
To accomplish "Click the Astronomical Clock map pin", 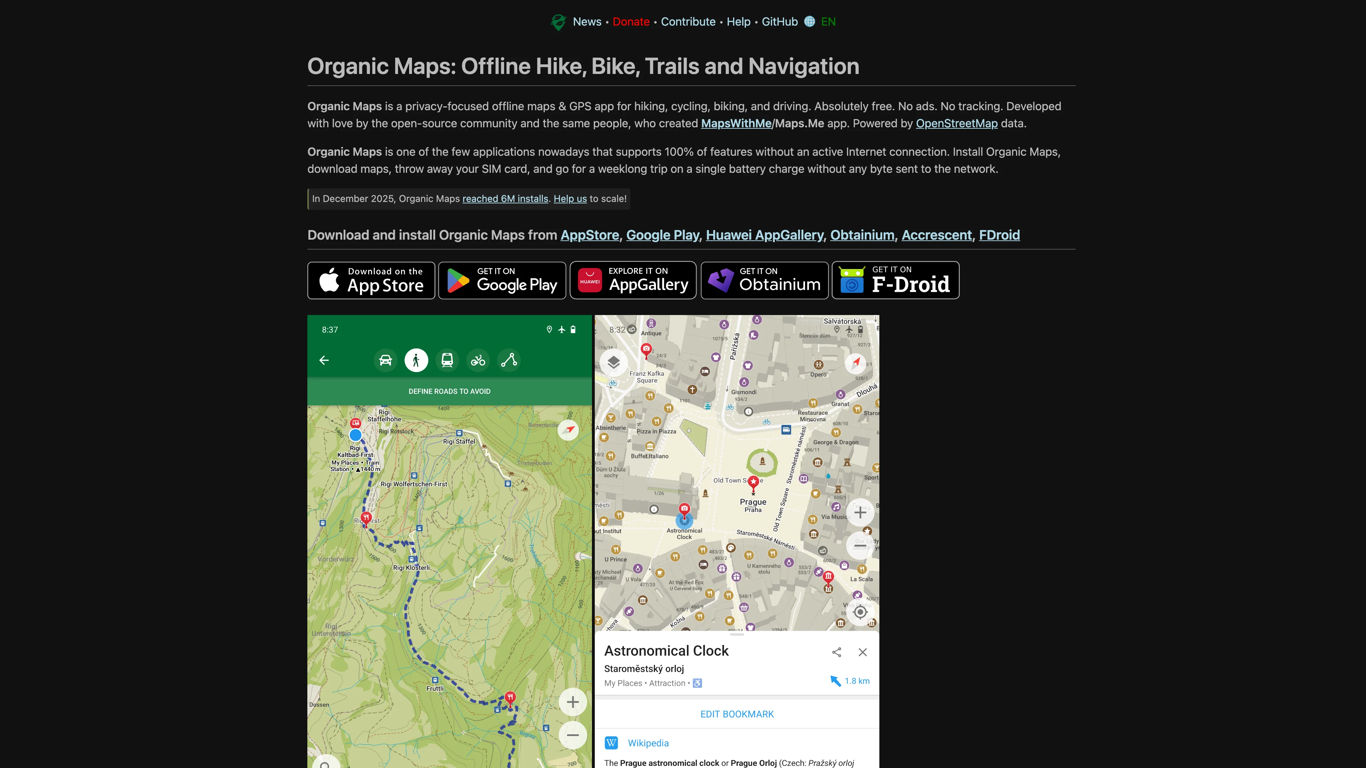I will 684,510.
